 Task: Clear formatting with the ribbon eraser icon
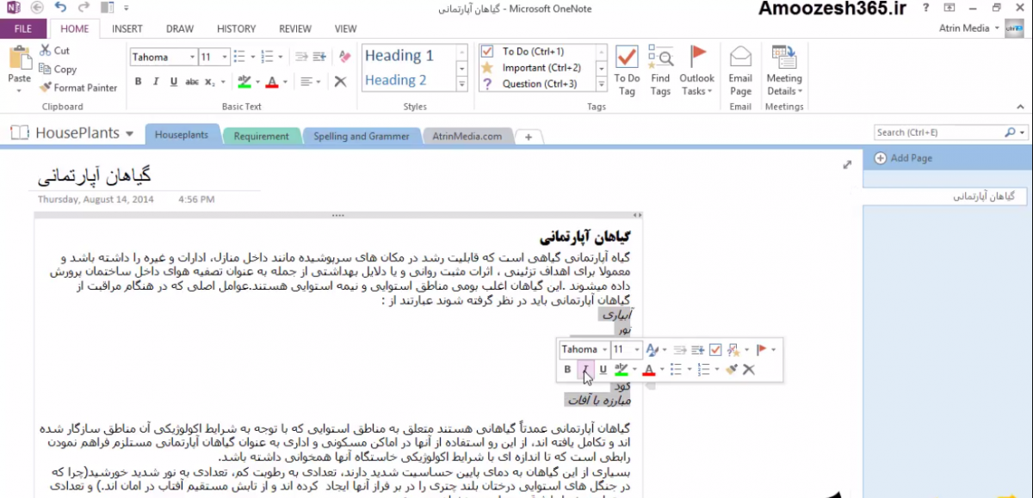pyautogui.click(x=345, y=58)
